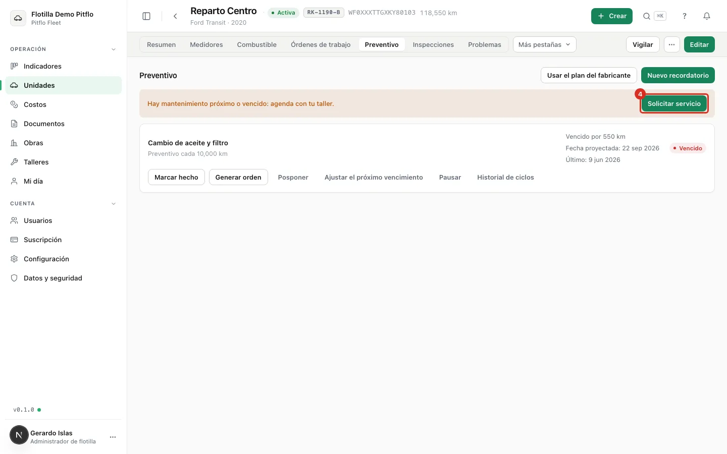
Task: Select the Preventivo tab
Action: click(x=382, y=44)
